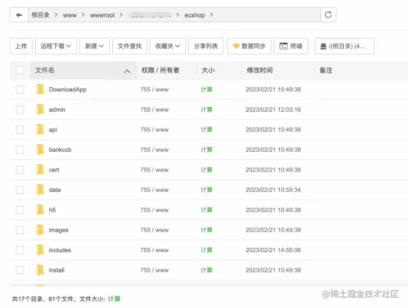The image size is (408, 308).
Task: Calculate total file size in footer
Action: [114, 298]
